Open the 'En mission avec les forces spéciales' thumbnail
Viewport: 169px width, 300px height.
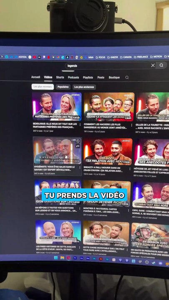pyautogui.click(x=150, y=235)
